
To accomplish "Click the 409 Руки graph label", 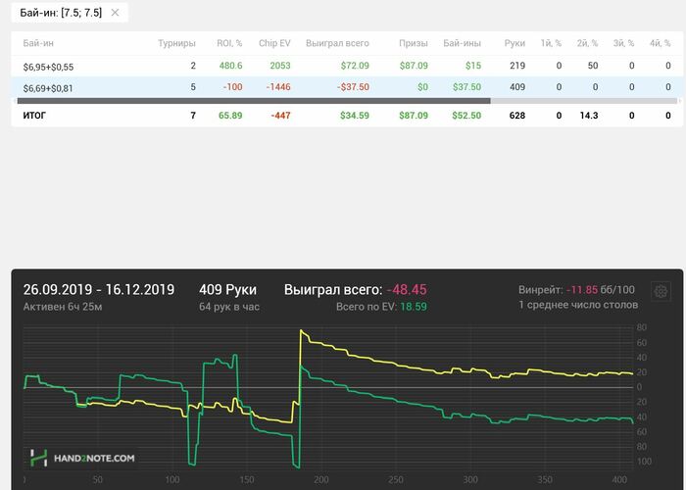I will point(227,290).
